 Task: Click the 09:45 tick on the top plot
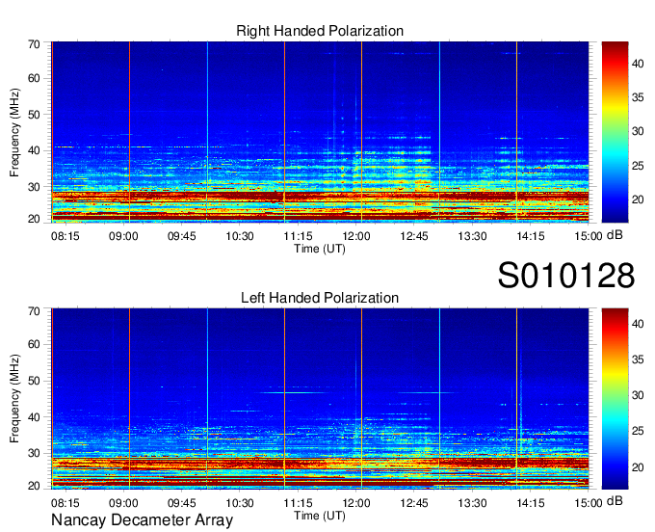(x=181, y=236)
